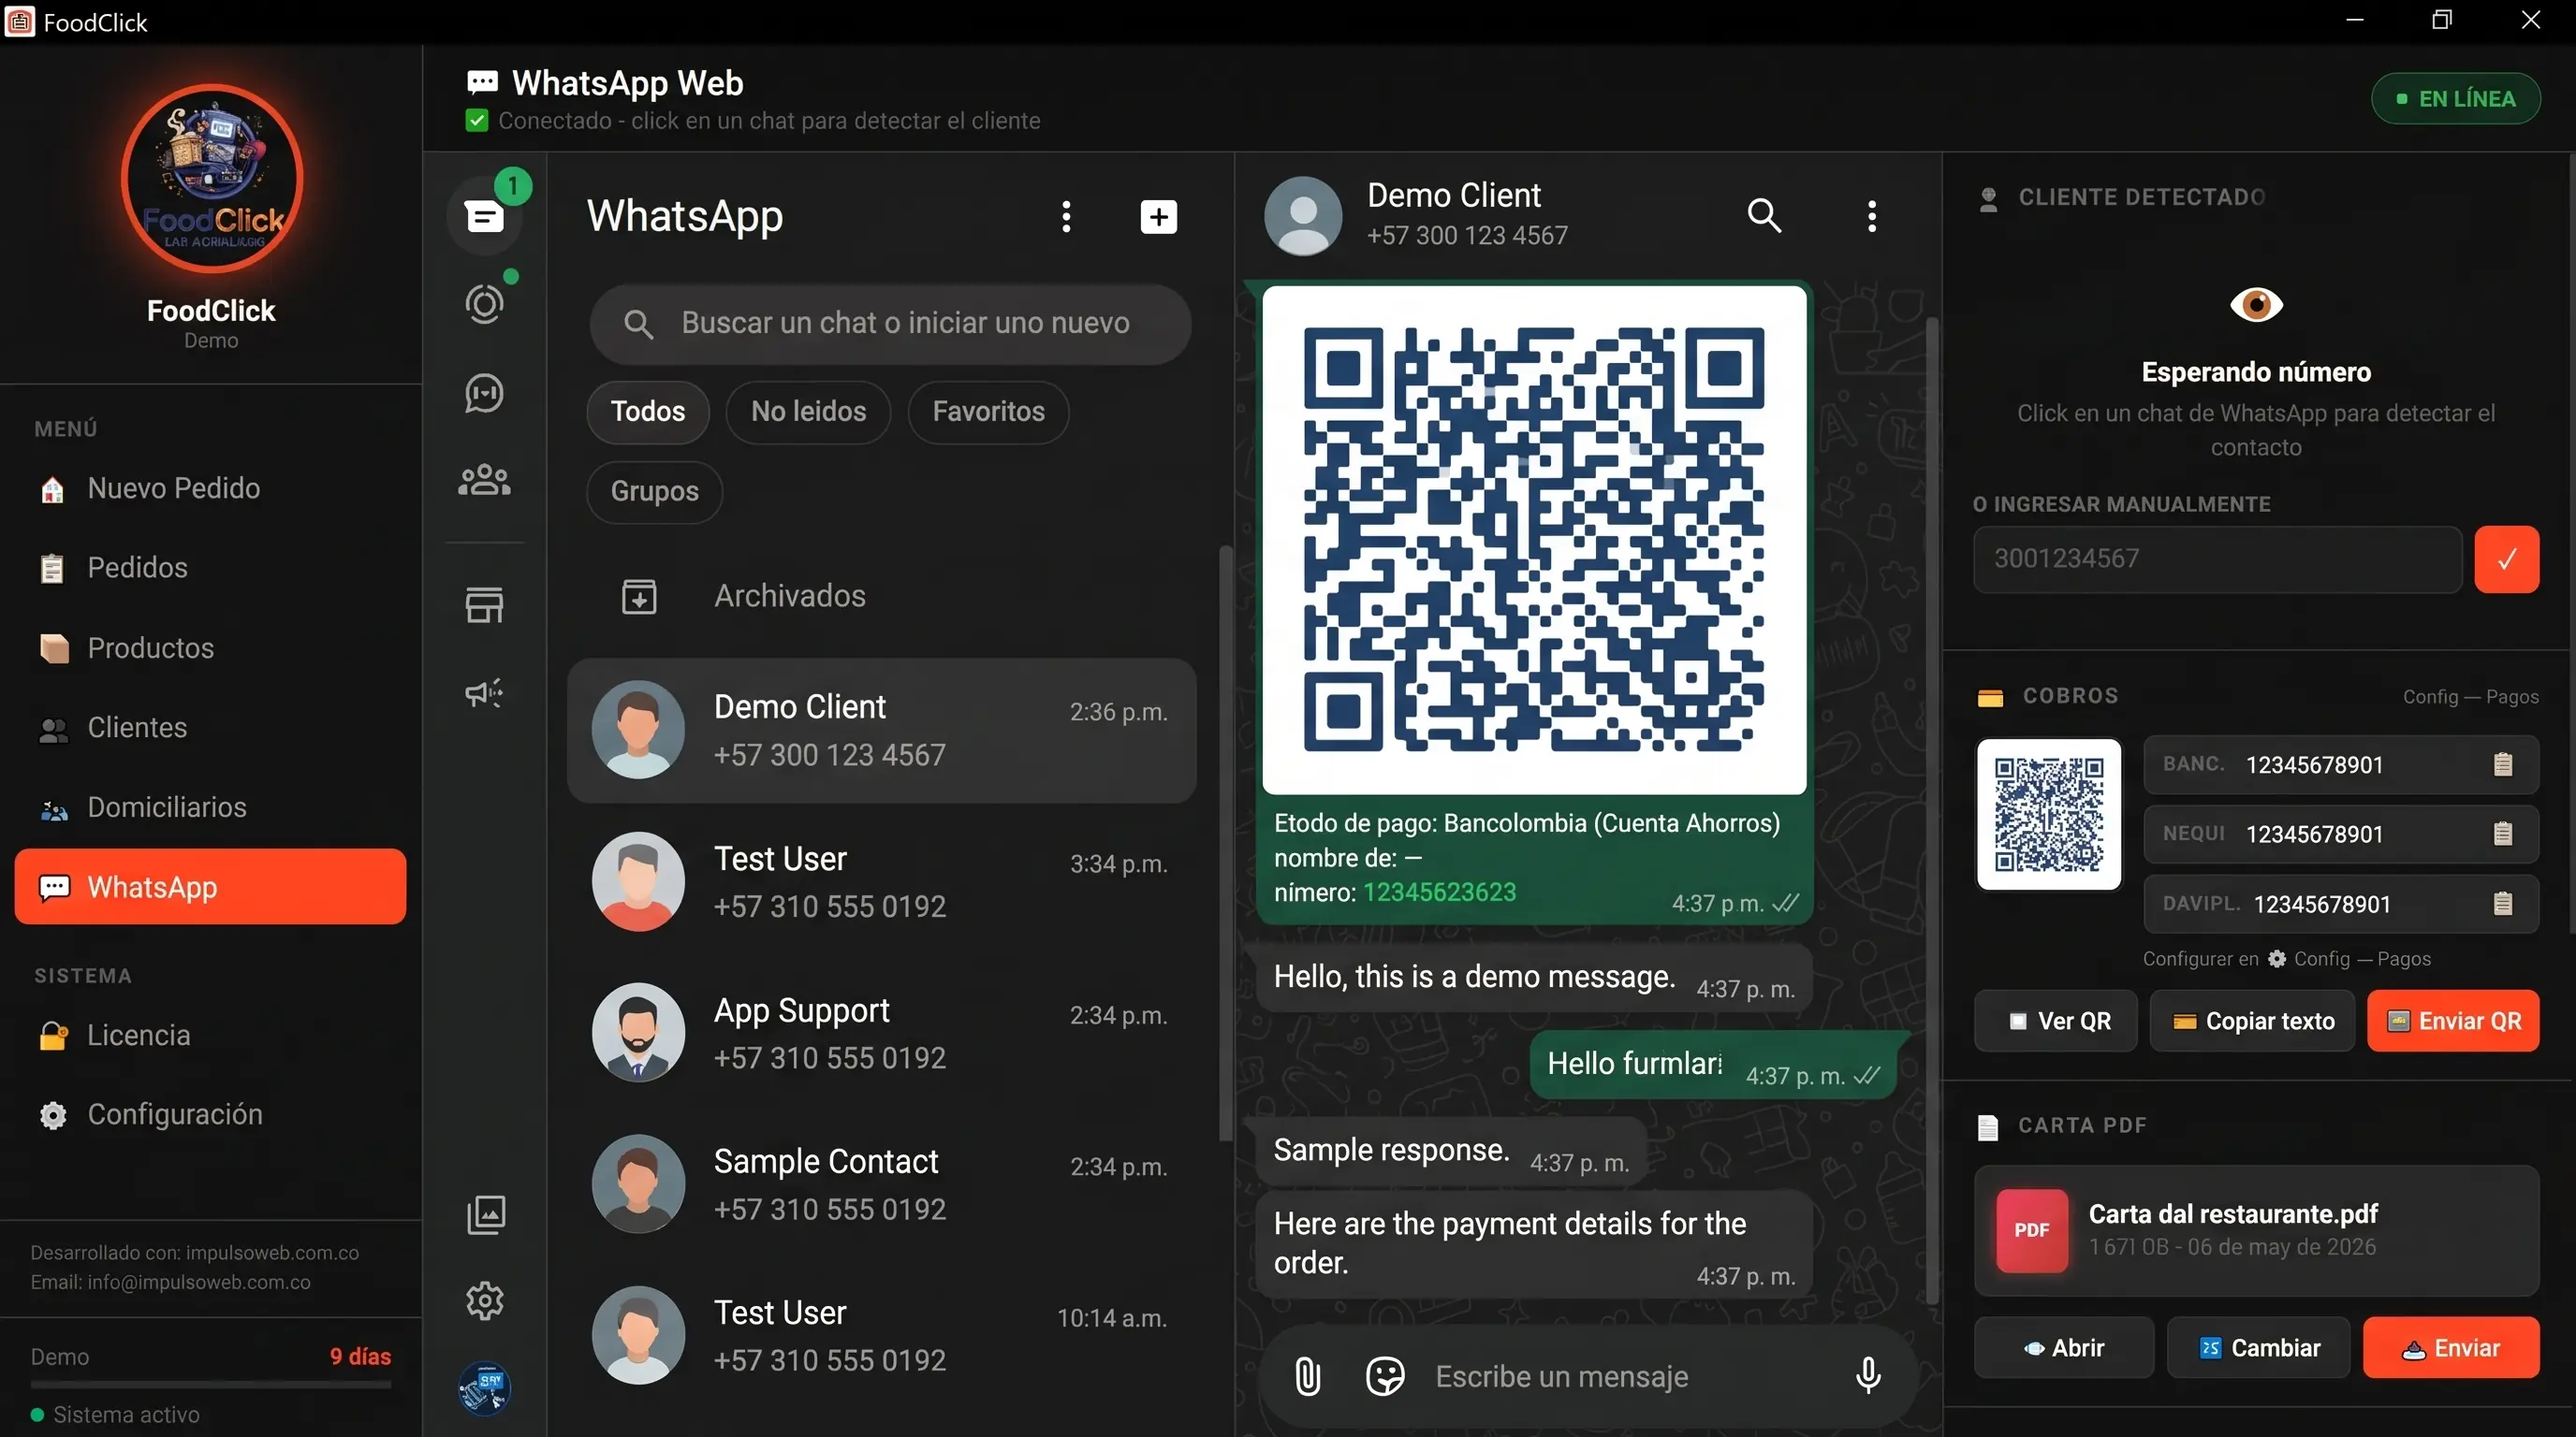Image resolution: width=2576 pixels, height=1437 pixels.
Task: Open the media gallery icon in WhatsApp rail
Action: pyautogui.click(x=486, y=1214)
